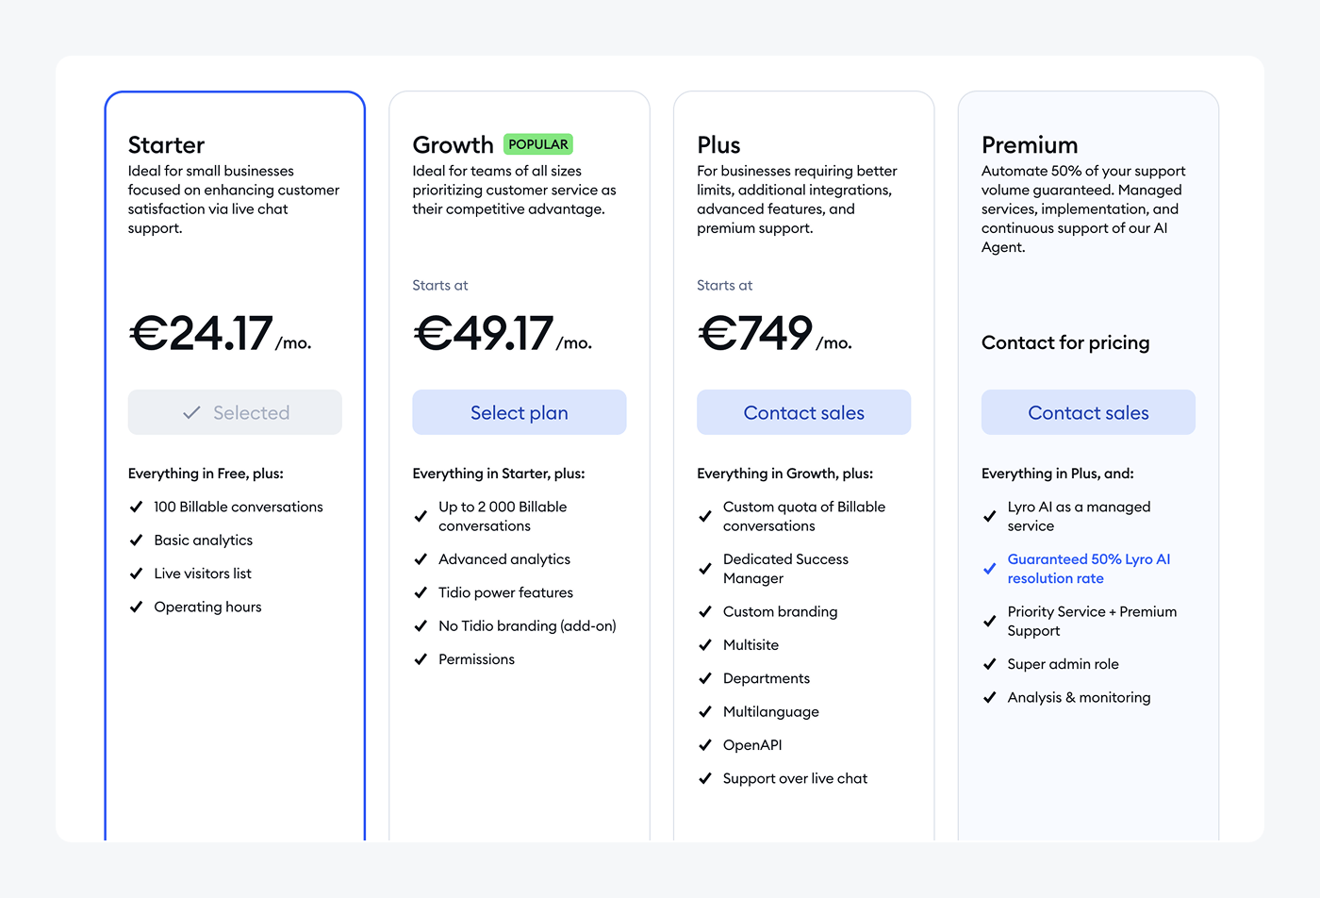This screenshot has width=1320, height=898.
Task: Click the €49.17 price on Growth plan
Action: click(484, 334)
